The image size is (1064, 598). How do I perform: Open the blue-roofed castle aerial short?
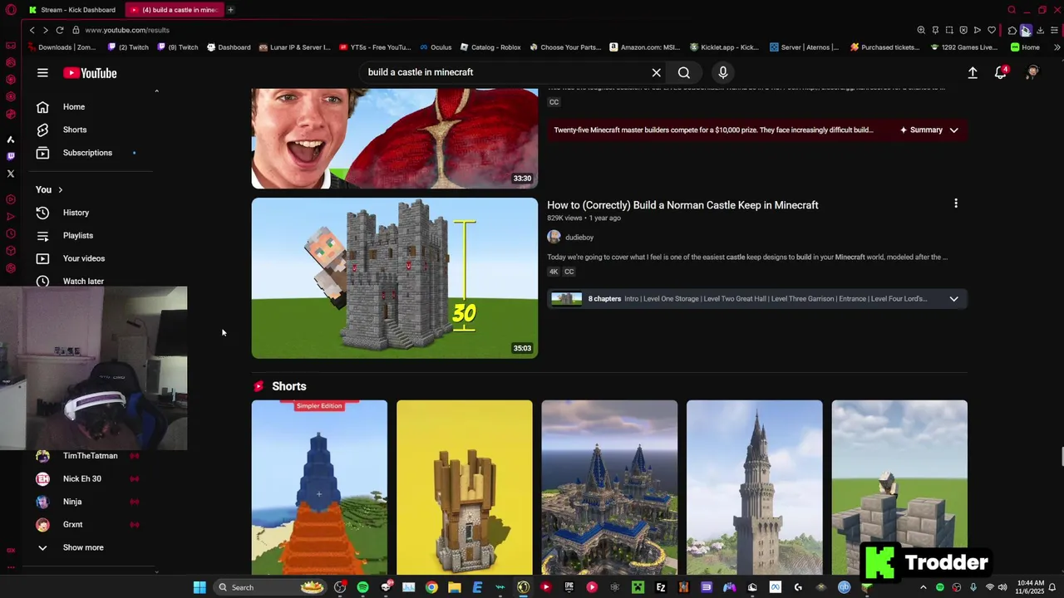coord(609,488)
